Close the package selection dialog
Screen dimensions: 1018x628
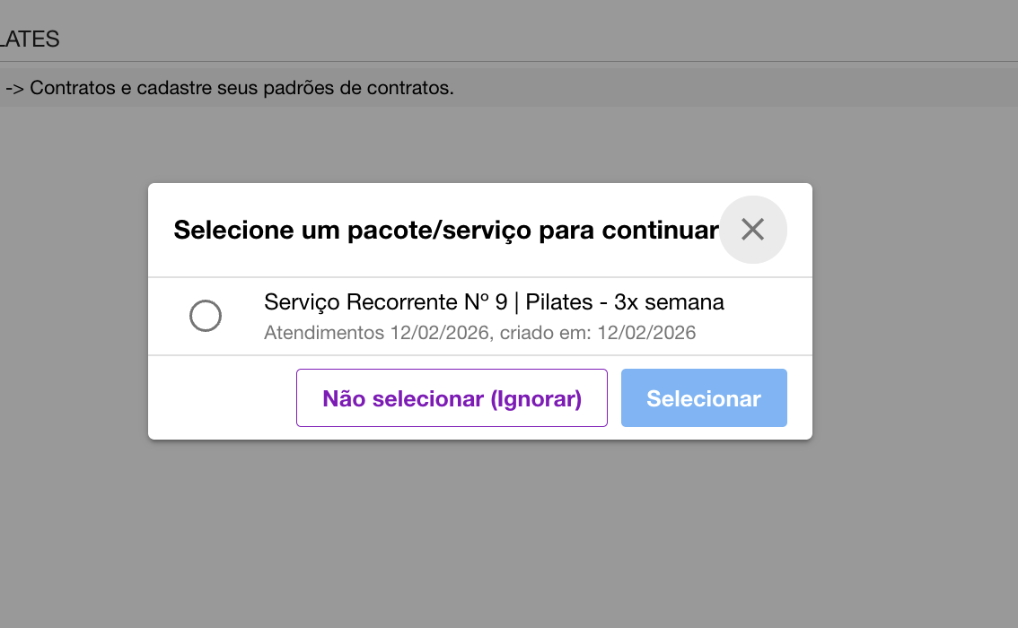pos(752,230)
